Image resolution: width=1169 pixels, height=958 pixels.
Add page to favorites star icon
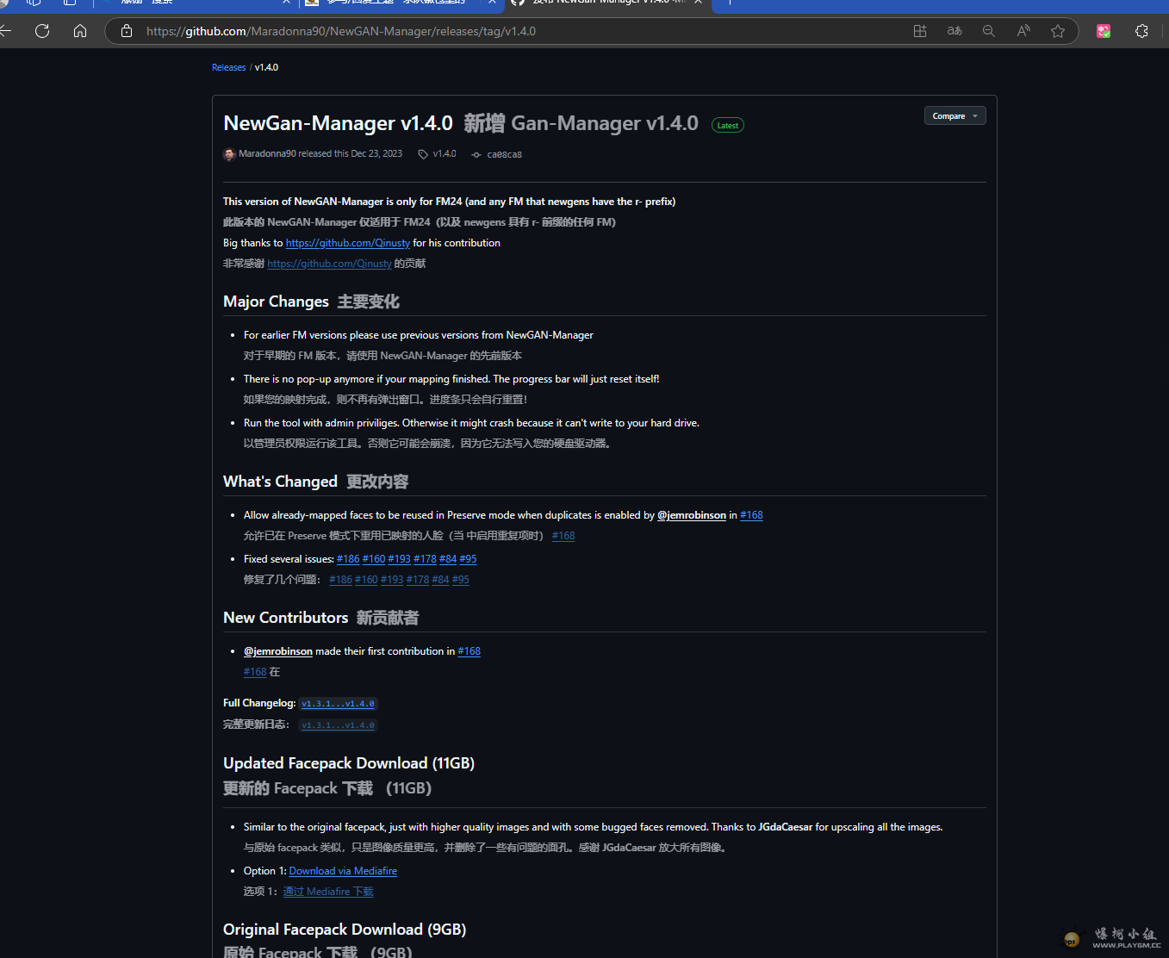(x=1058, y=31)
